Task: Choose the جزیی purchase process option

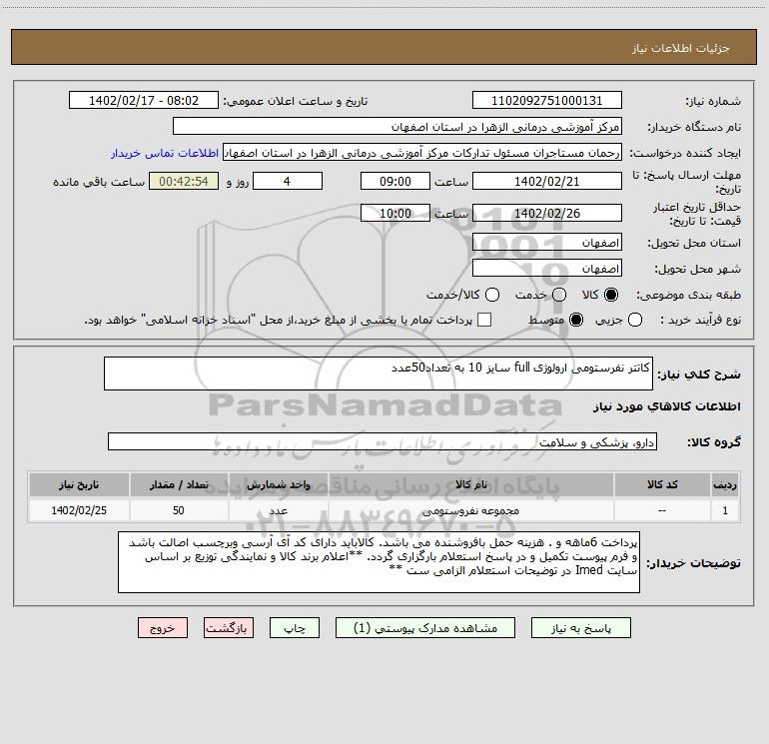Action: [x=634, y=320]
